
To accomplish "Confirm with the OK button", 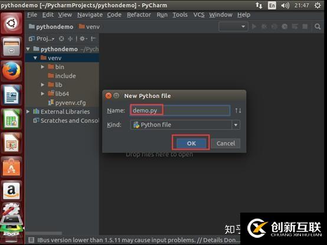I will click(x=191, y=143).
